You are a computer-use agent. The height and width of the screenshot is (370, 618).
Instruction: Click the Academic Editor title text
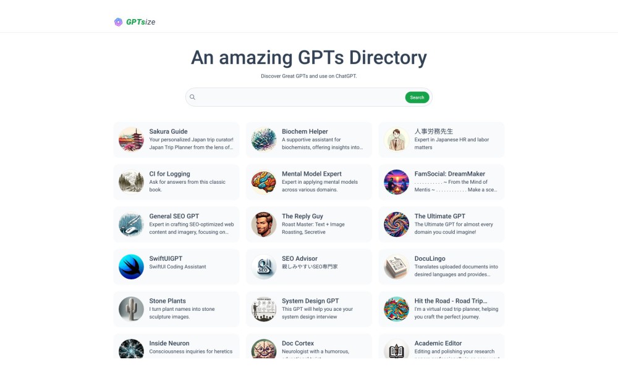point(438,343)
